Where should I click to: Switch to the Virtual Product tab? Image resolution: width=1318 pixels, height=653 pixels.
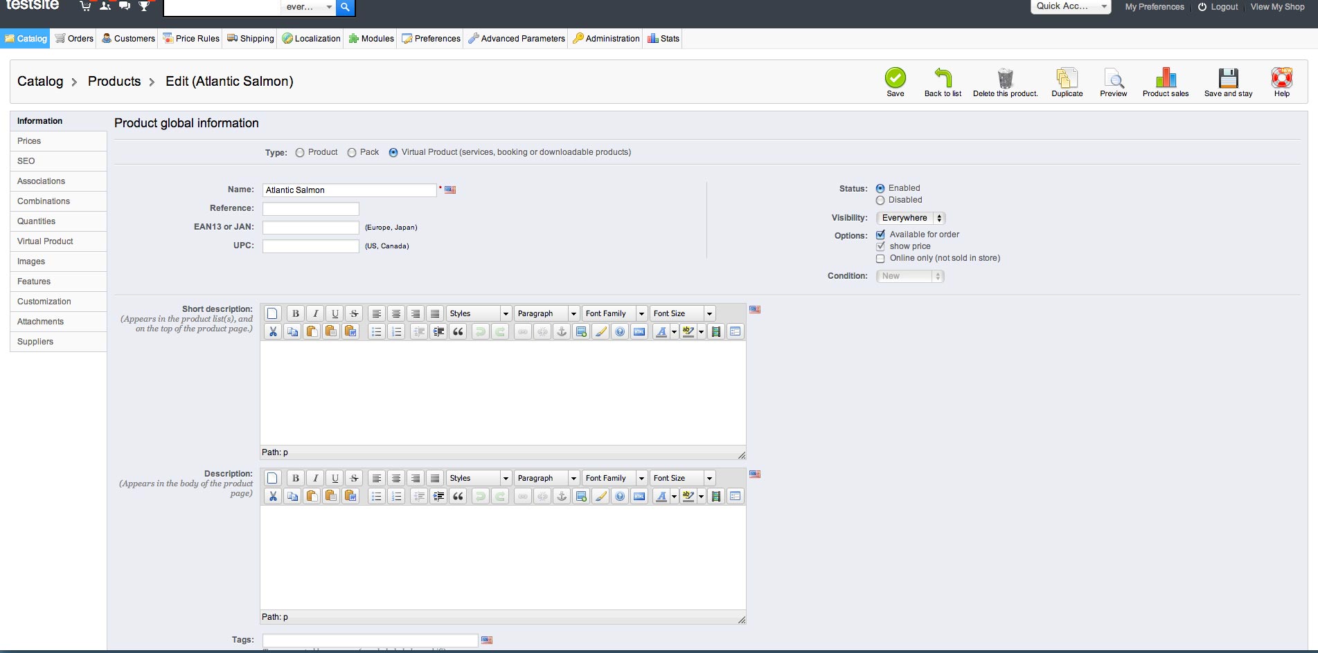[58, 241]
